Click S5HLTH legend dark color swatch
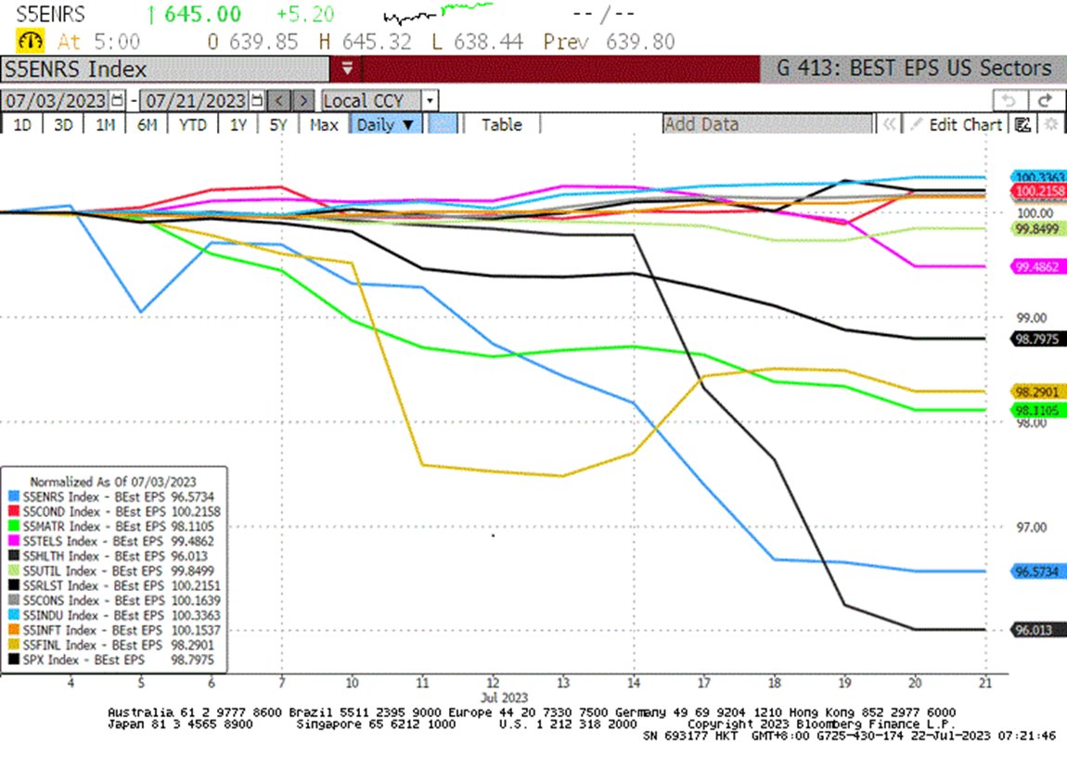 (14, 556)
